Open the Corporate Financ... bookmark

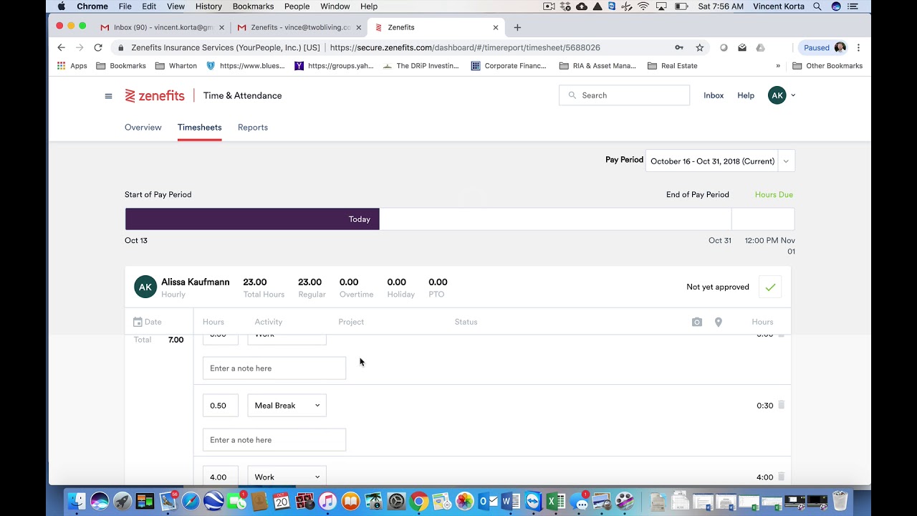(x=509, y=66)
